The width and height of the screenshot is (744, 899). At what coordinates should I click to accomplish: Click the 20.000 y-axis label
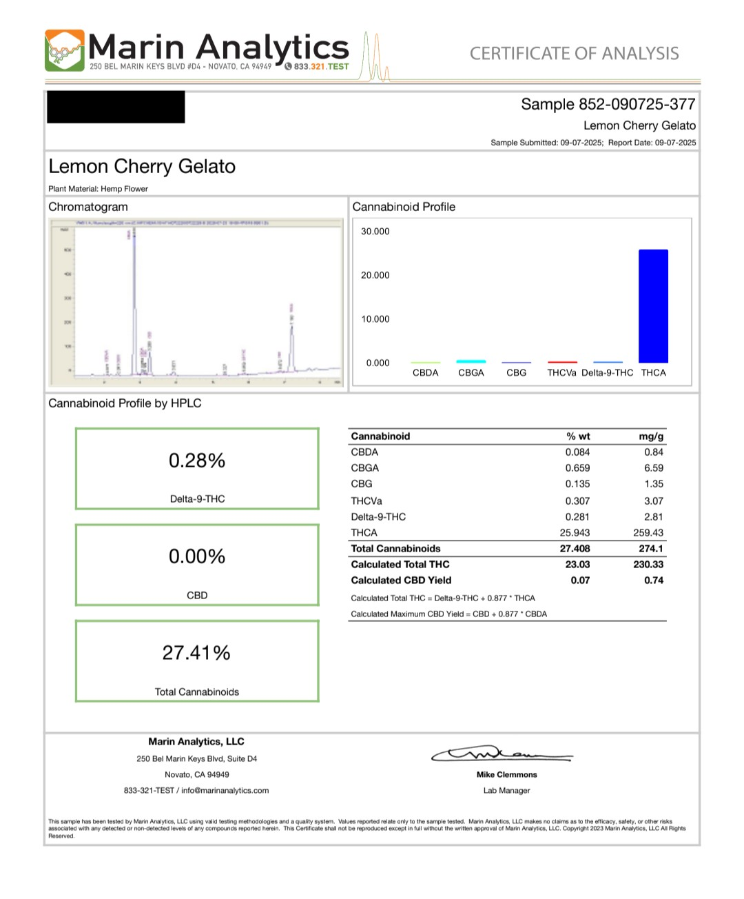[375, 275]
